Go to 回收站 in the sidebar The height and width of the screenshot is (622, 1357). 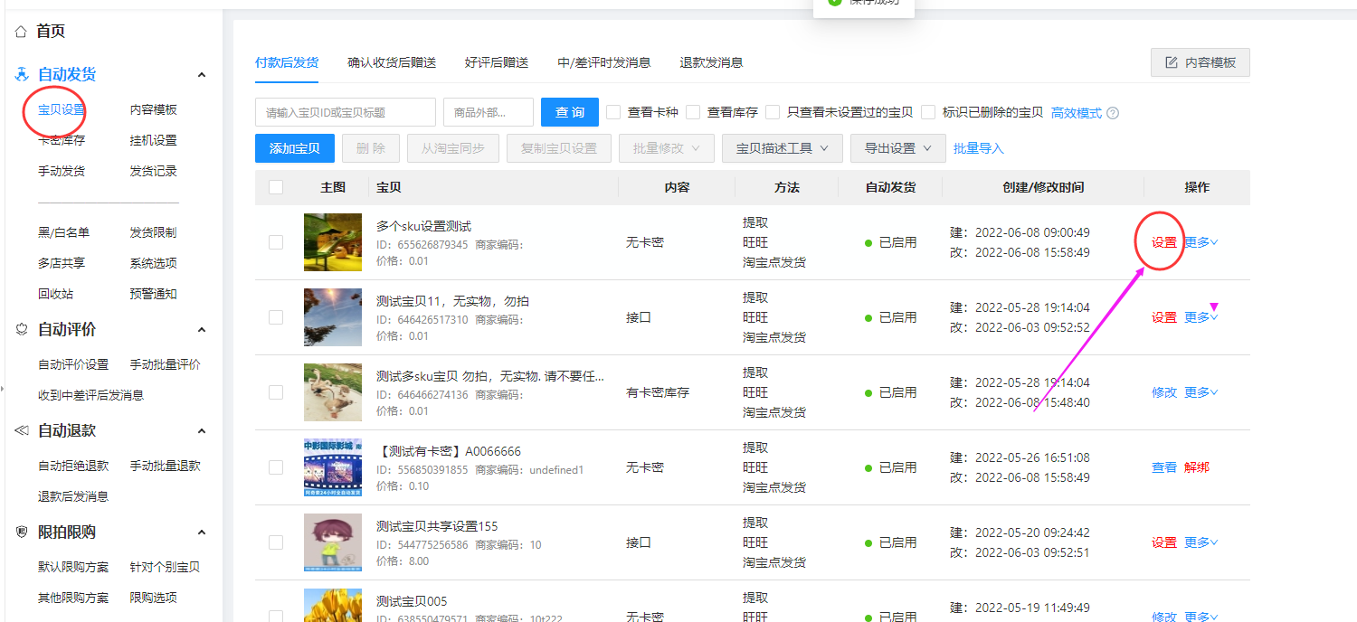click(x=56, y=294)
